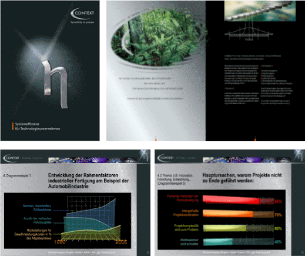Click the orange bar beside Systemeffizienz text
The height and width of the screenshot is (256, 305).
point(13,127)
